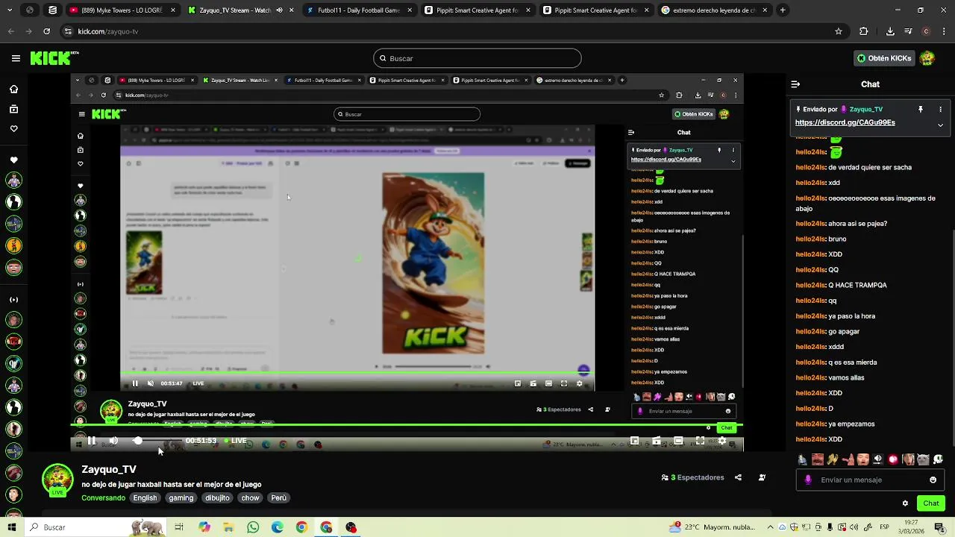The width and height of the screenshot is (955, 537).
Task: Open Browse icon in left sidebar
Action: click(x=13, y=109)
